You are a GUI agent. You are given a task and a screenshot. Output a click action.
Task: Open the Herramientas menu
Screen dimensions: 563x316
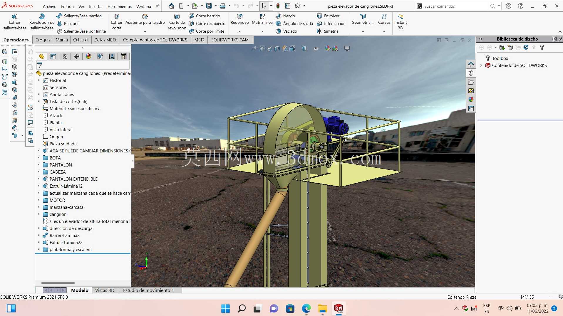coord(120,6)
